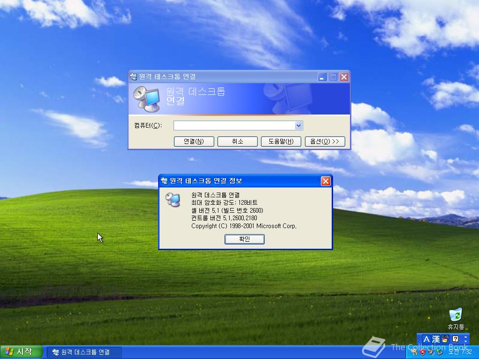This screenshot has width=479, height=359.
Task: Close the 원격 데스크톱 연결 main window
Action: pyautogui.click(x=344, y=77)
